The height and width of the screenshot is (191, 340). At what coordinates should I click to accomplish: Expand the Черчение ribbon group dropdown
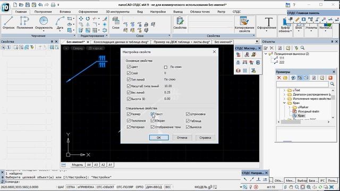click(74, 36)
